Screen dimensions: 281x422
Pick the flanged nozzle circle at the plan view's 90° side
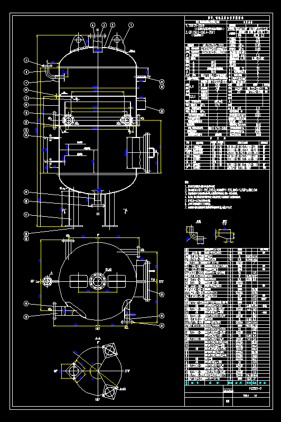pos(48,281)
